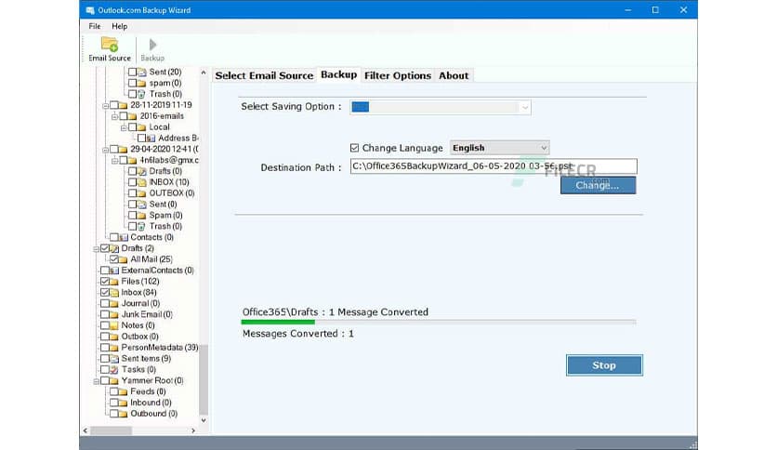Click the Notes (0) yellow note icon
This screenshot has height=450, width=777.
pos(114,325)
